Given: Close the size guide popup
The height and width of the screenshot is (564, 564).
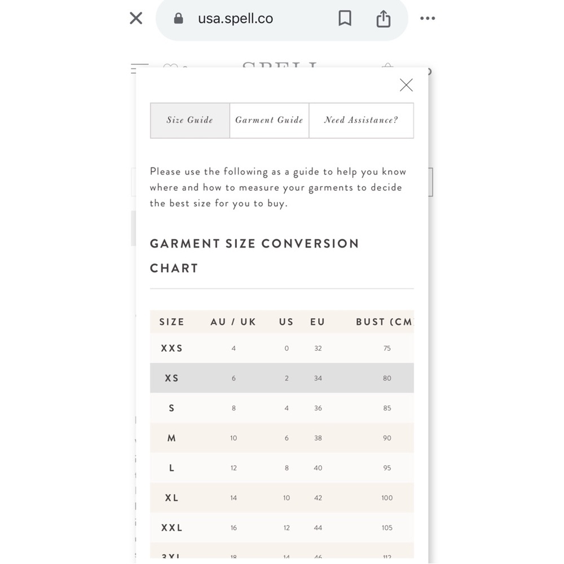Looking at the screenshot, I should point(406,85).
